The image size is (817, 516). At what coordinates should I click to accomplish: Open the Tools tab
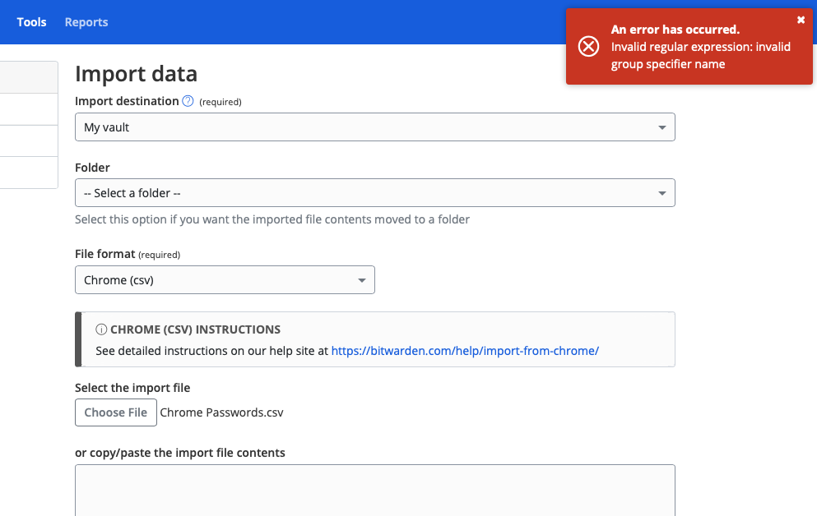pyautogui.click(x=31, y=22)
